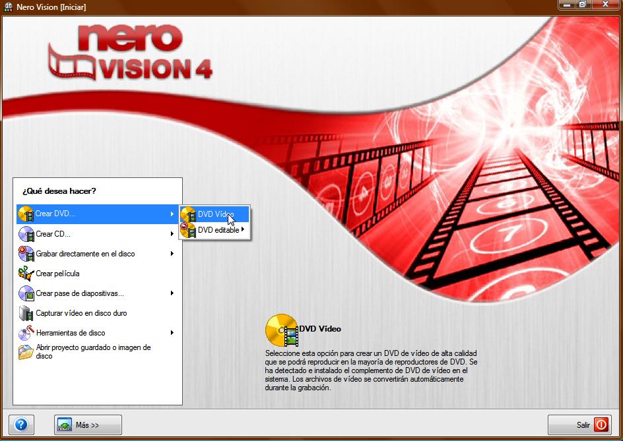Select the Crear CD... menu entry

pos(97,234)
